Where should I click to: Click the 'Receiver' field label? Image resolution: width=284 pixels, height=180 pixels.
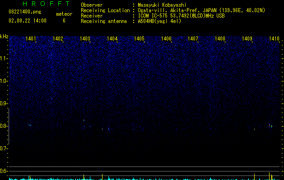tap(92, 16)
